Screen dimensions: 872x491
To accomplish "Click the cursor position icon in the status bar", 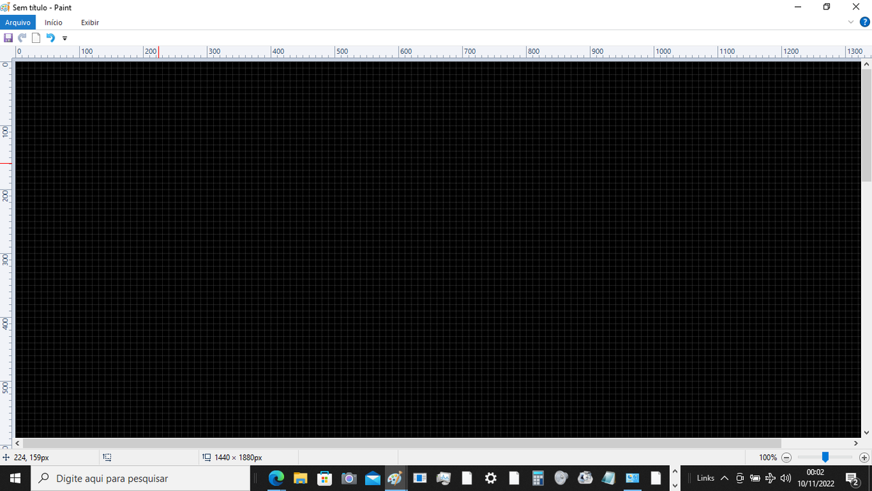I will (x=6, y=457).
